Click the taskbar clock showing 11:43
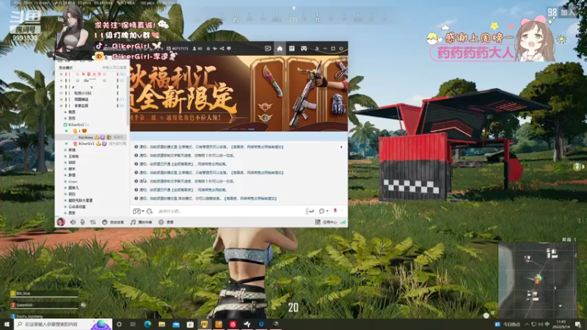The height and width of the screenshot is (330, 587). [x=561, y=324]
